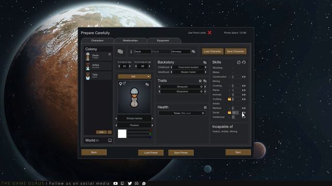This screenshot has height=186, width=332.
Task: Increase biological age arrow
Action: tap(130, 66)
